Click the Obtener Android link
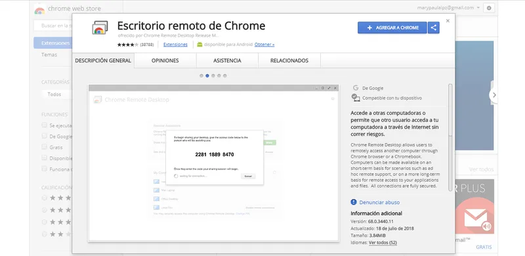 point(264,45)
